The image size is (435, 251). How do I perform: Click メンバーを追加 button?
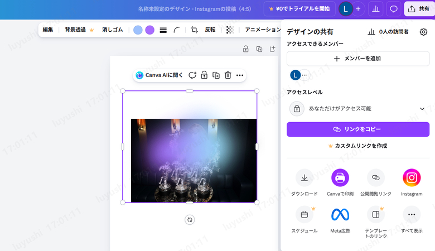pyautogui.click(x=358, y=59)
